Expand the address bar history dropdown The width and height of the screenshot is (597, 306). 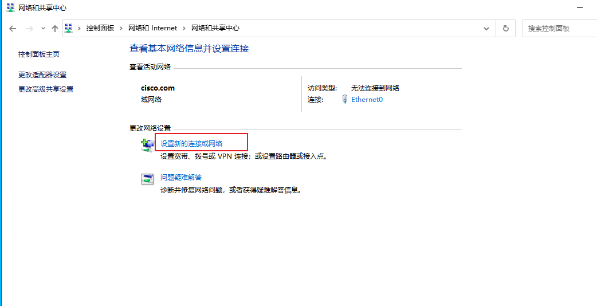coord(486,29)
